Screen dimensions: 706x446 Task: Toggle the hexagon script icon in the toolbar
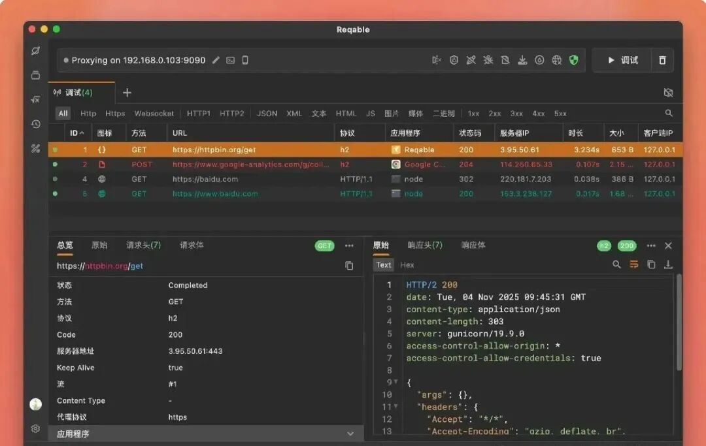[454, 60]
